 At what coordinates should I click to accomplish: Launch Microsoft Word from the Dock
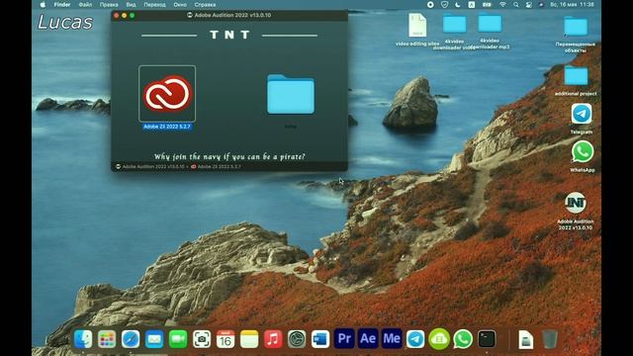click(320, 339)
